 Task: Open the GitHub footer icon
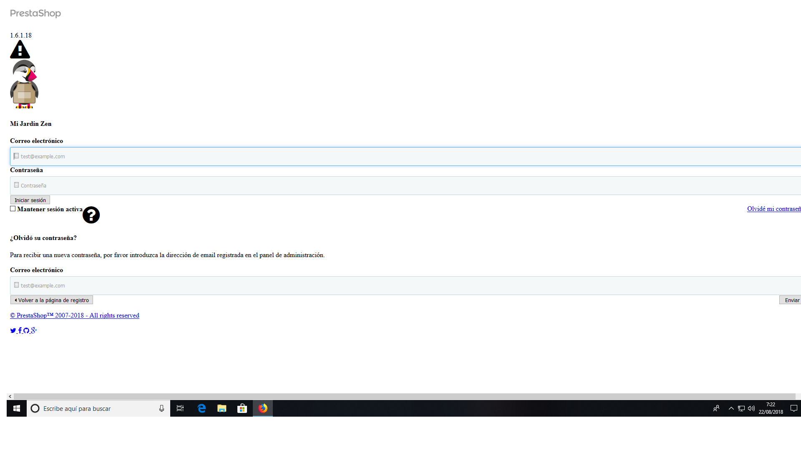click(26, 330)
